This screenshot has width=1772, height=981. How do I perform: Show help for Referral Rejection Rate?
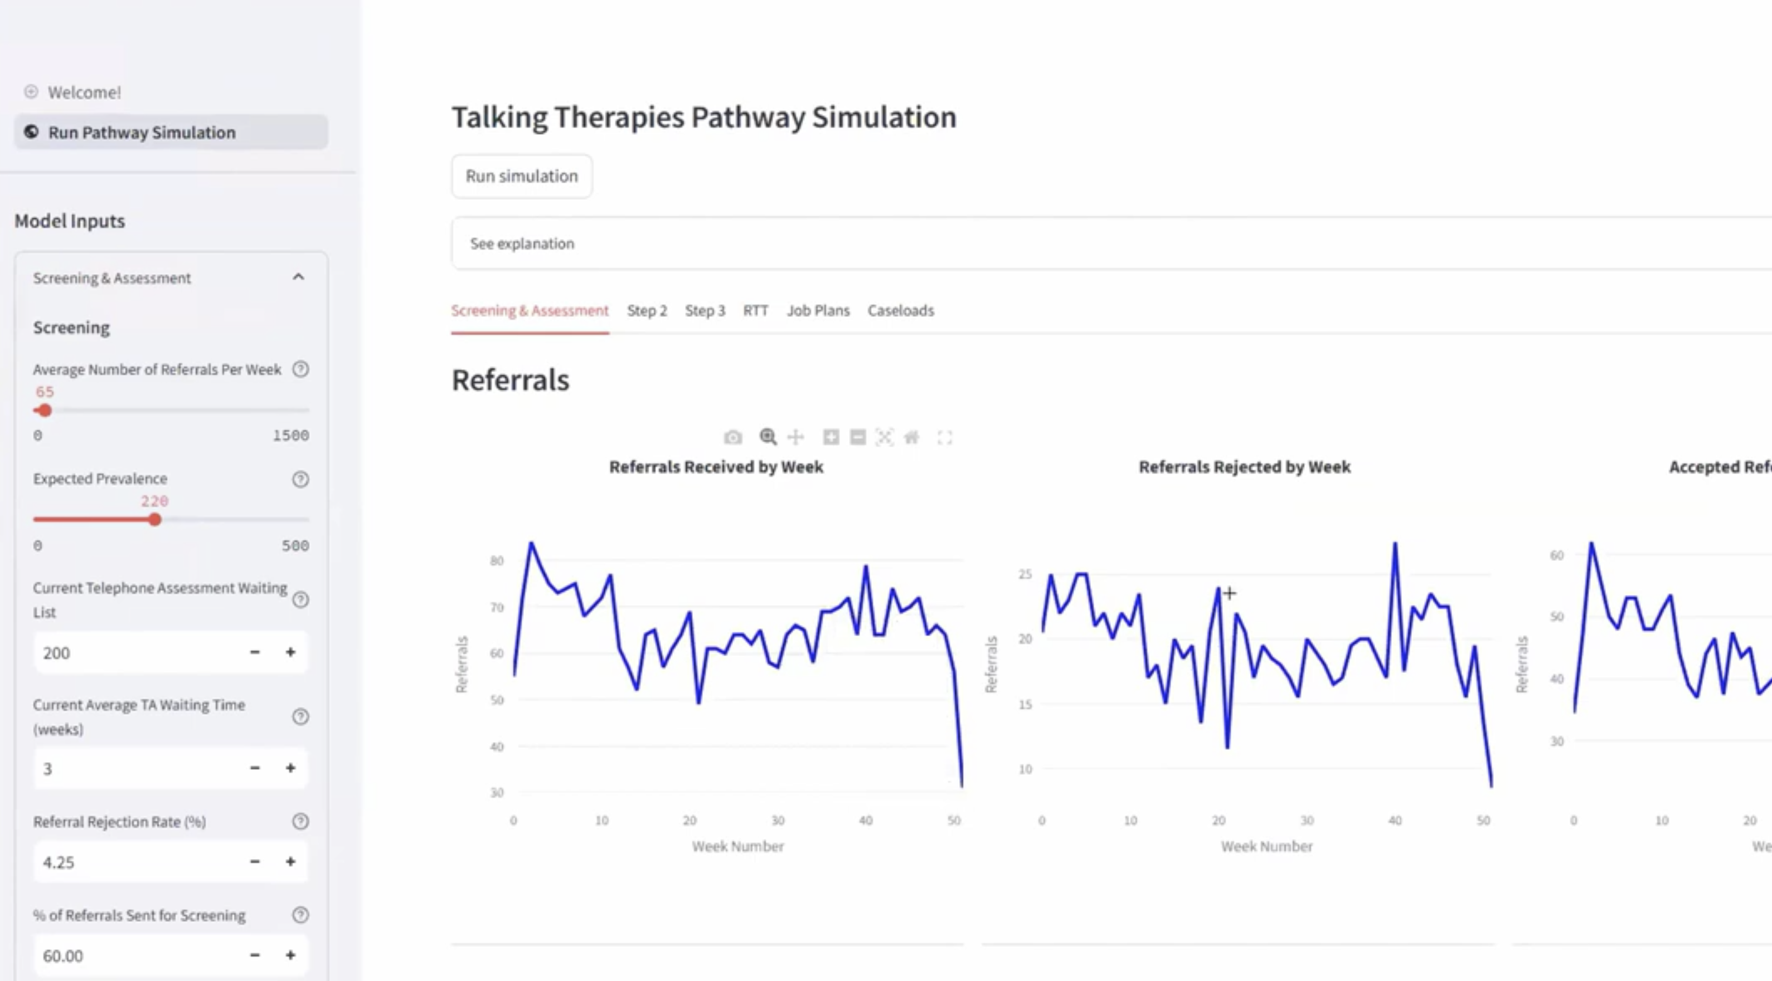click(300, 822)
